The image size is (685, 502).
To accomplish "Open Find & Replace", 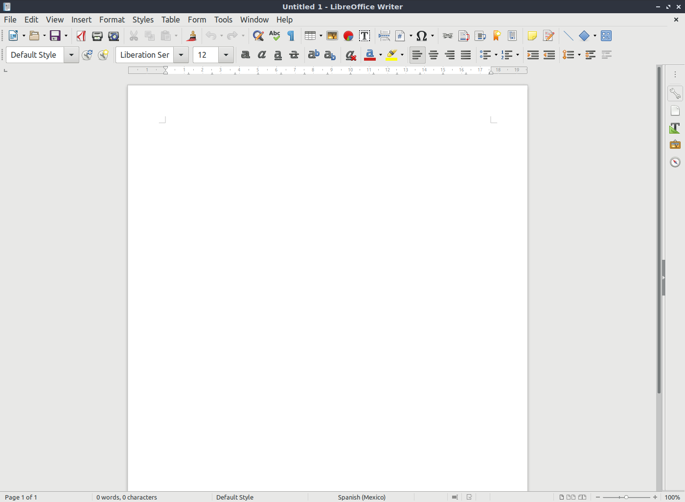I will tap(258, 36).
